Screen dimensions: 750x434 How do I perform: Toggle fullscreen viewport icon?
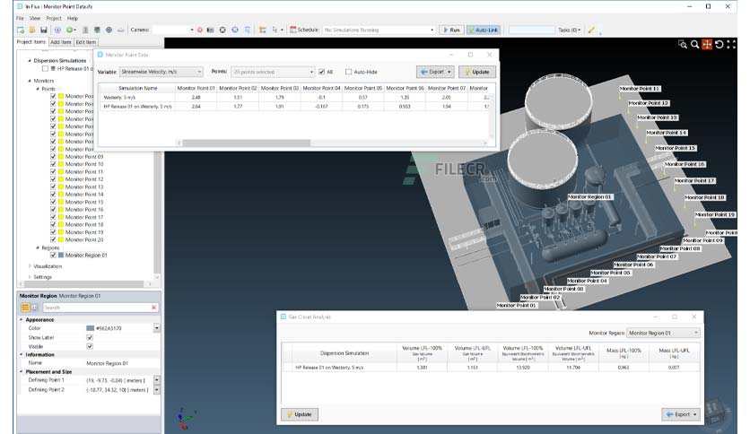(731, 45)
